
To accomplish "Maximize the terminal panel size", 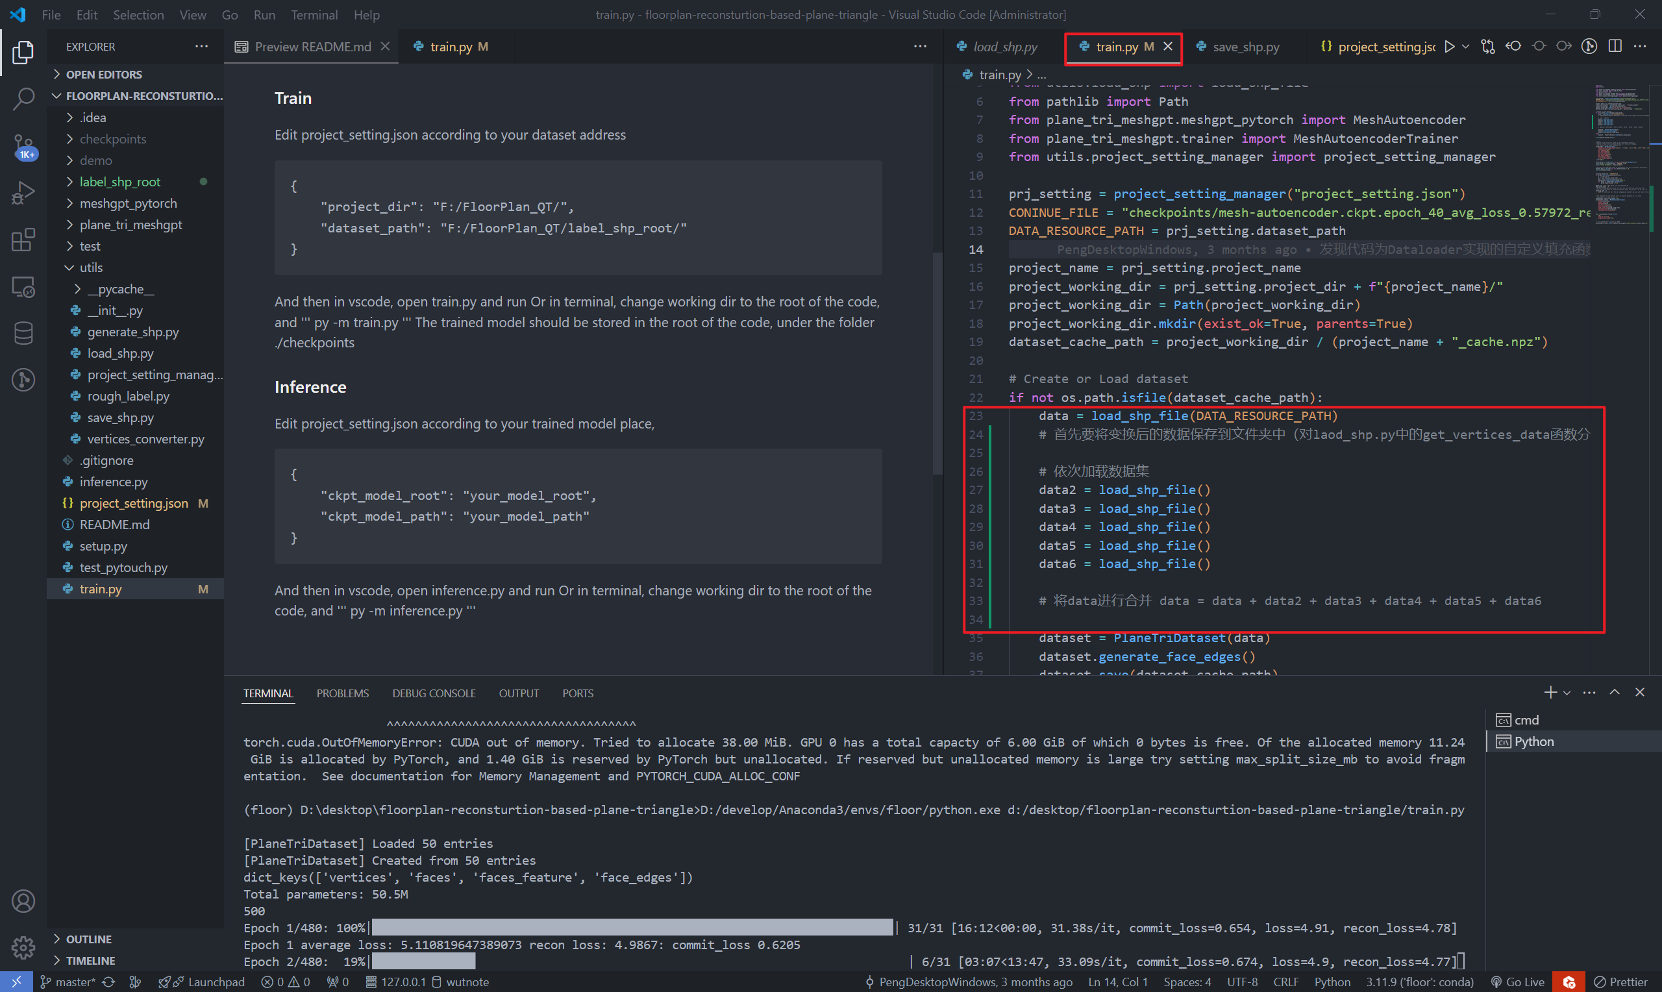I will [1615, 693].
